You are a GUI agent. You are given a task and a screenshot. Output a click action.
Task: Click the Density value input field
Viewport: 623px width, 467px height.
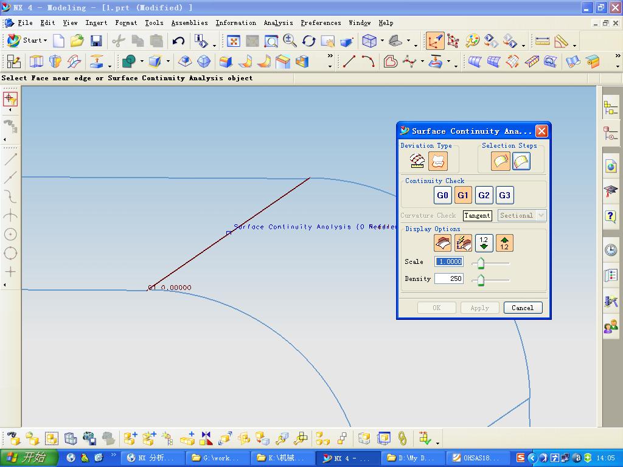[449, 278]
